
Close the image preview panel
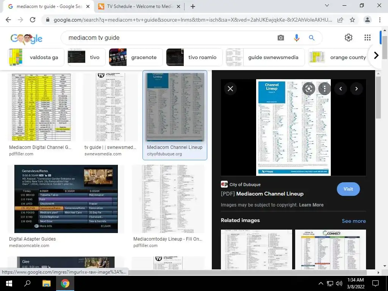230,89
